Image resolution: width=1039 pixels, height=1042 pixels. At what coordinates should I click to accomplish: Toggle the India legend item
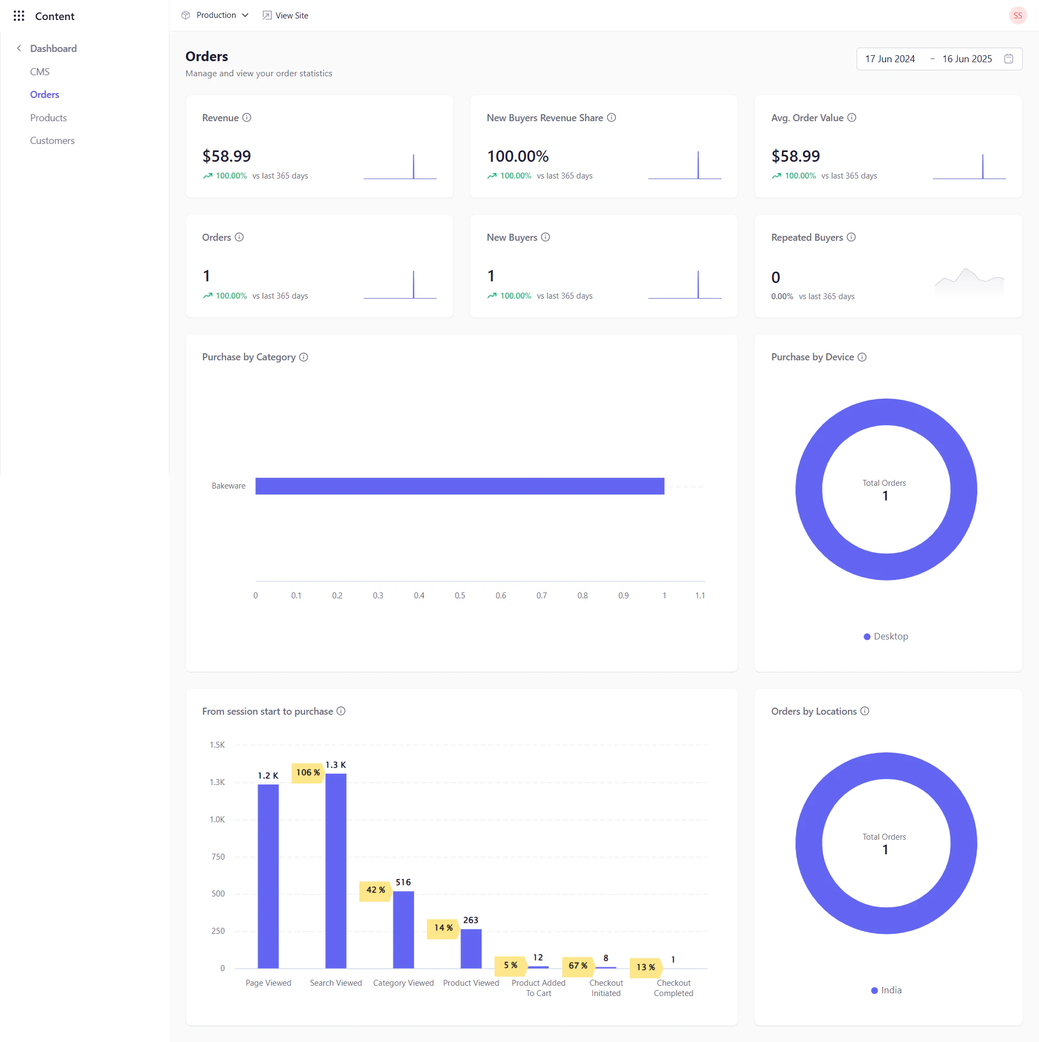[886, 990]
